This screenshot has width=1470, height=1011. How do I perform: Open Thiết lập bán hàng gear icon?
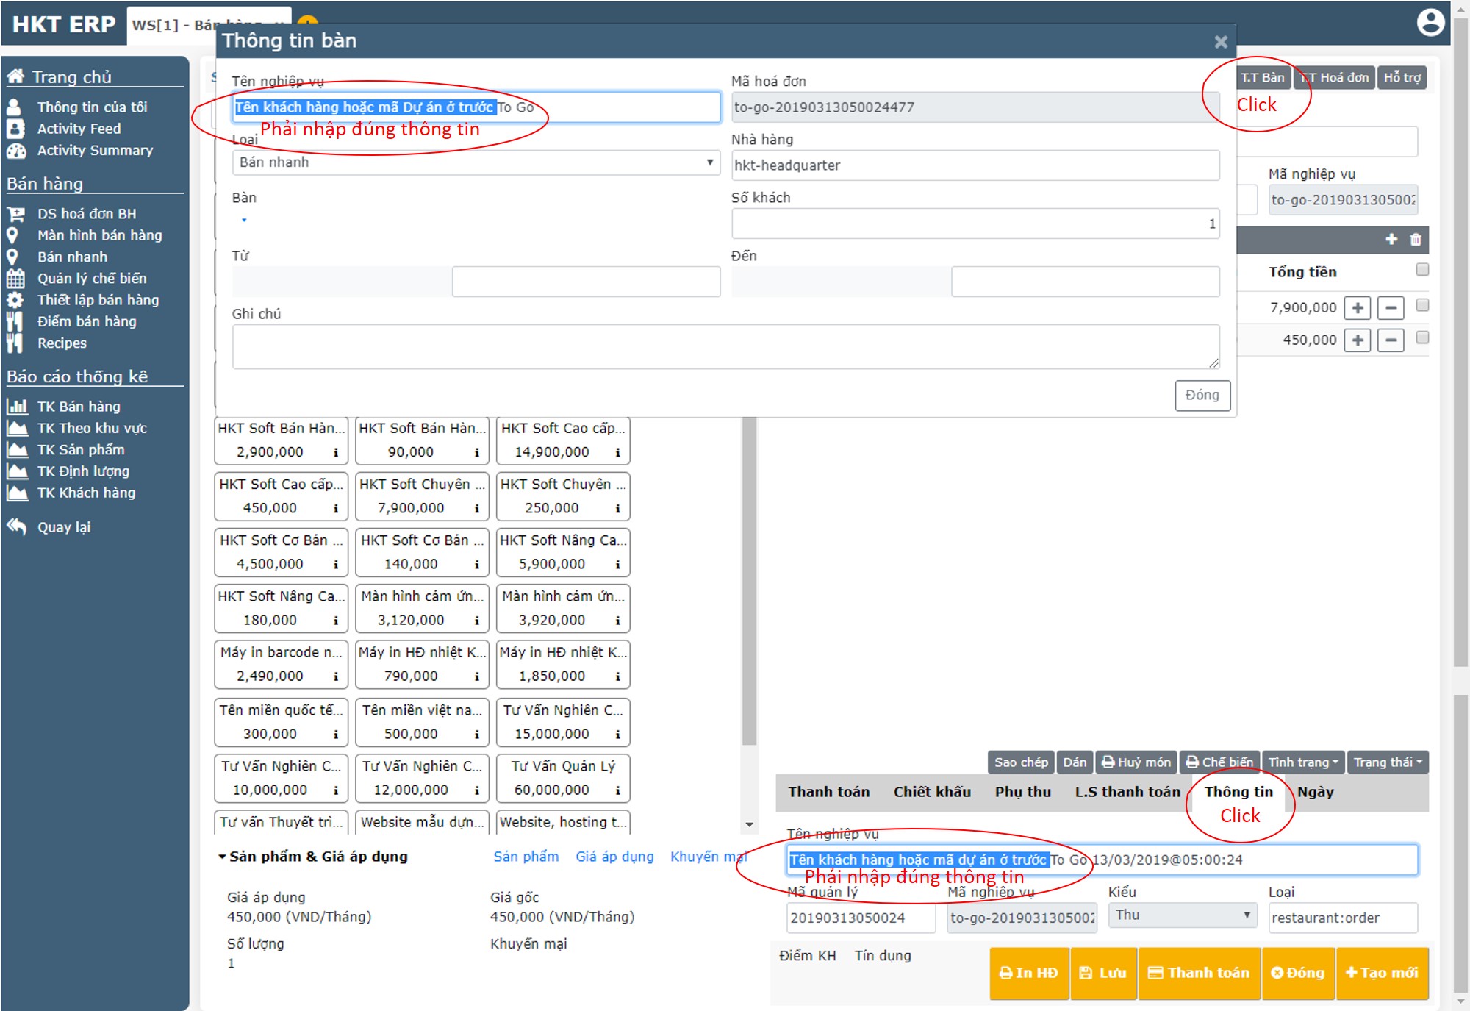[15, 300]
